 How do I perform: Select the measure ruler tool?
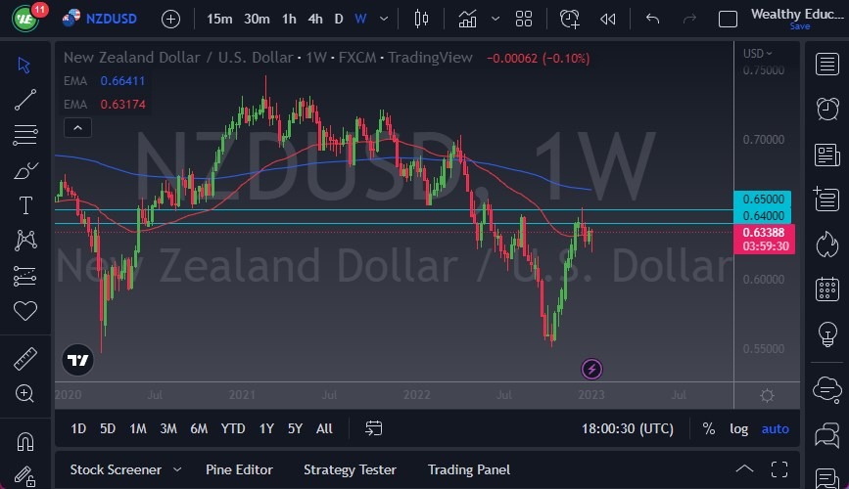click(x=25, y=359)
